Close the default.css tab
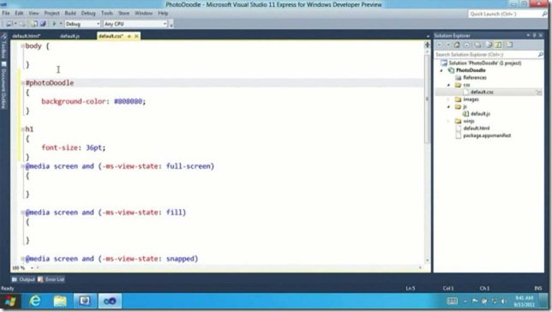This screenshot has width=552, height=312. click(136, 36)
